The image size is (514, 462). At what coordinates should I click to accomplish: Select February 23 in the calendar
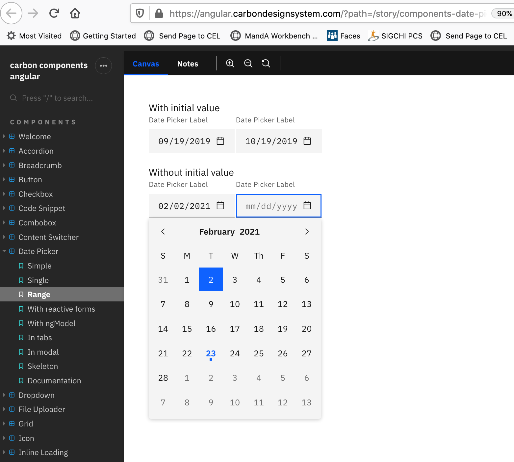point(211,353)
